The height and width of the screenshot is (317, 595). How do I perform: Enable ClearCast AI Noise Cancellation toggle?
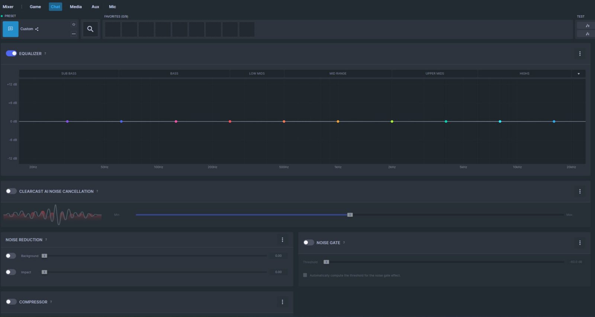click(11, 191)
